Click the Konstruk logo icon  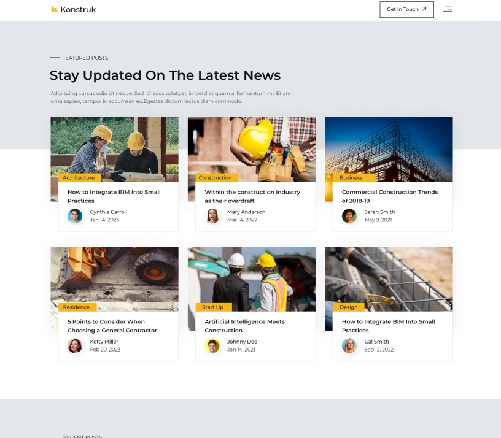click(54, 10)
